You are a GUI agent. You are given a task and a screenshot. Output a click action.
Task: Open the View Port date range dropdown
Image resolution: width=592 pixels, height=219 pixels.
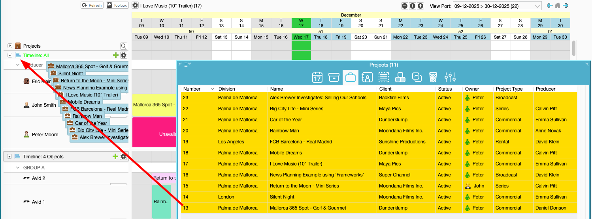[x=497, y=6]
